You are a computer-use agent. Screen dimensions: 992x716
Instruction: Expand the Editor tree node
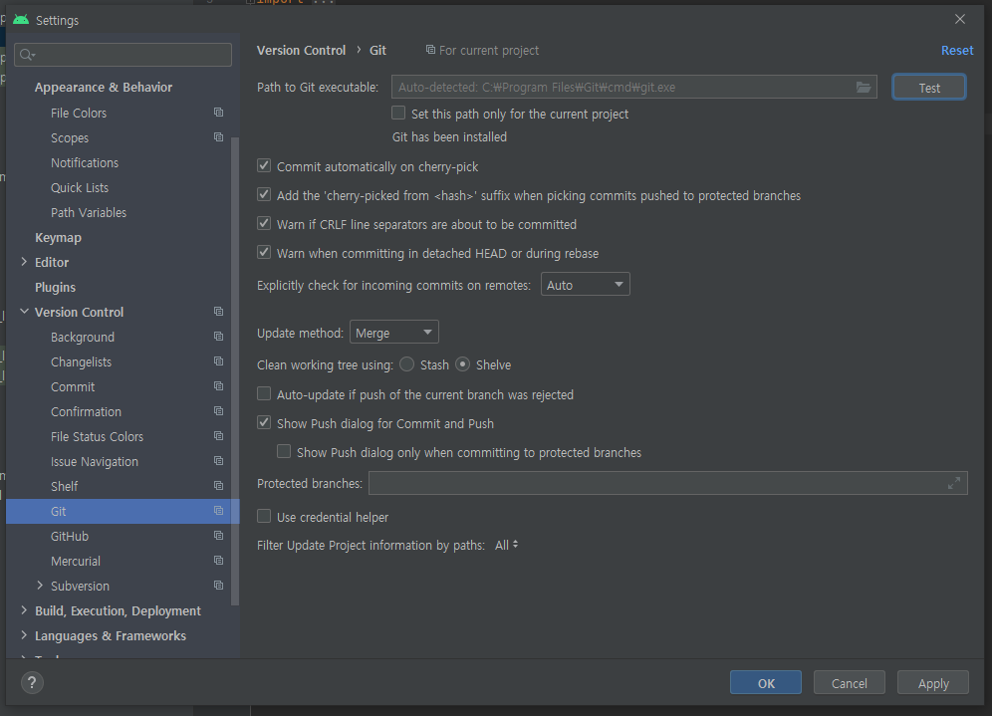(24, 262)
